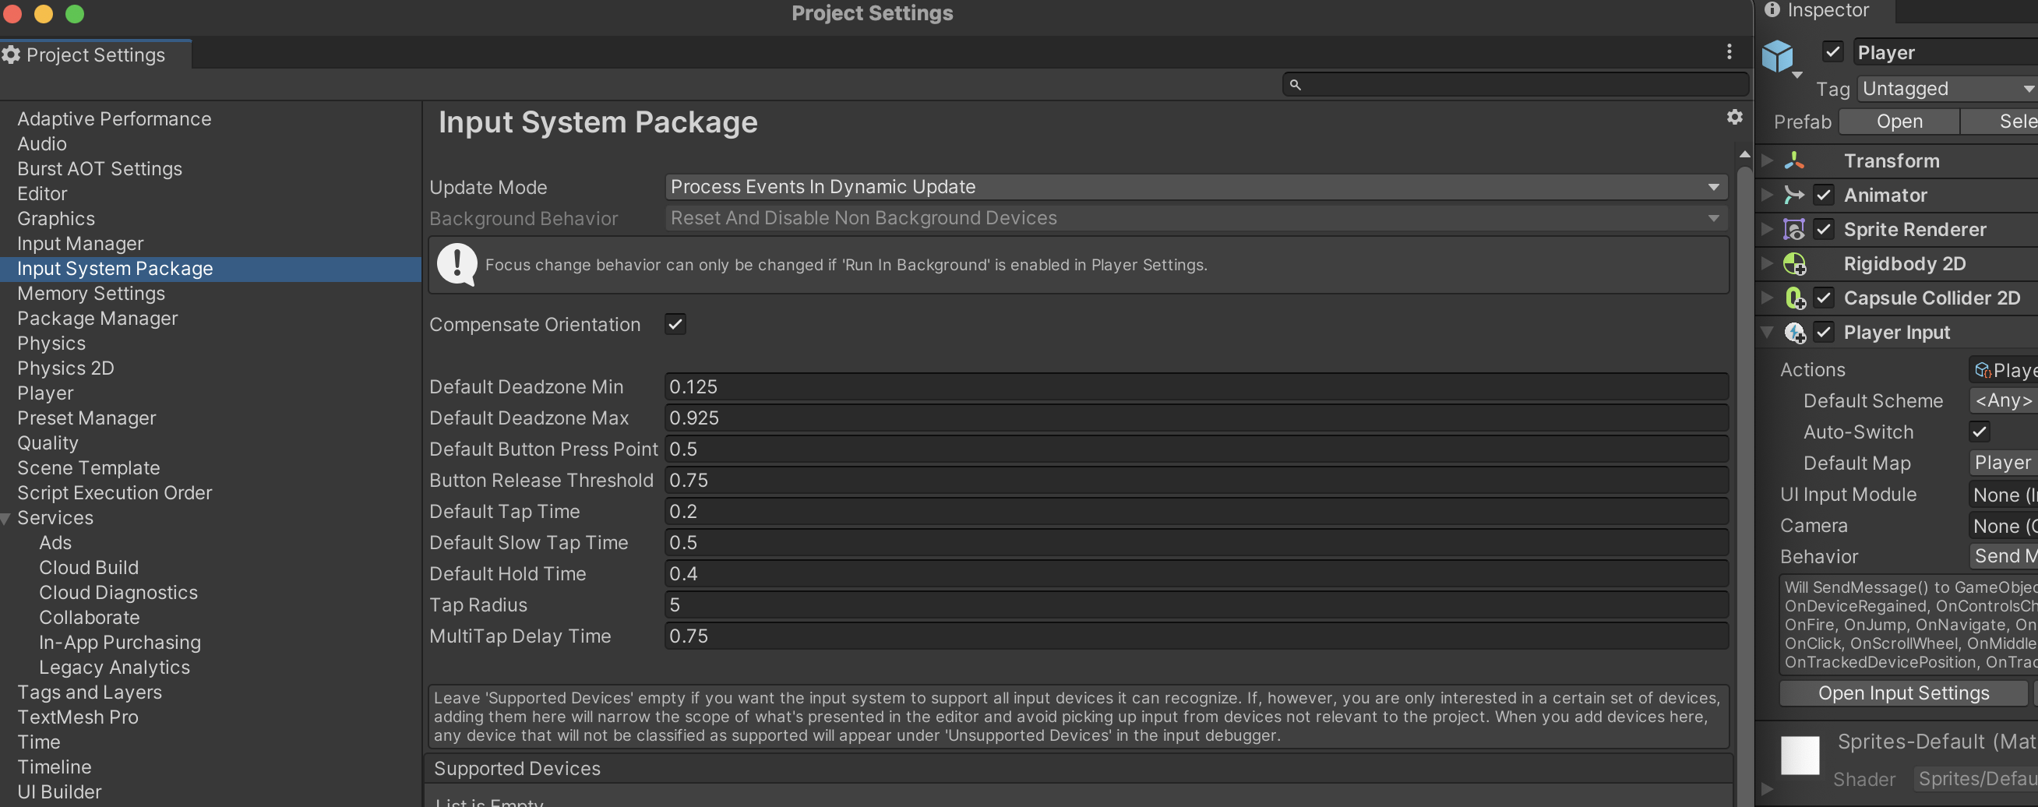2038x807 pixels.
Task: Click the Capsule Collider 2D component icon
Action: [1794, 298]
